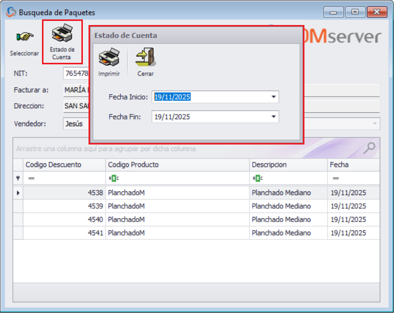
Task: Click the search magnifier icon in grid
Action: (x=369, y=149)
